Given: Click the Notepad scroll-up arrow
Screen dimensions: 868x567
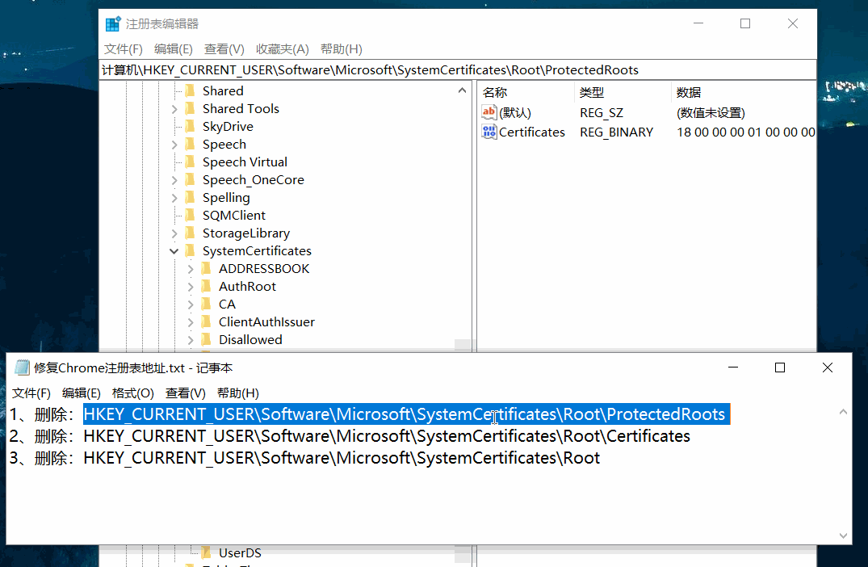Looking at the screenshot, I should 843,411.
